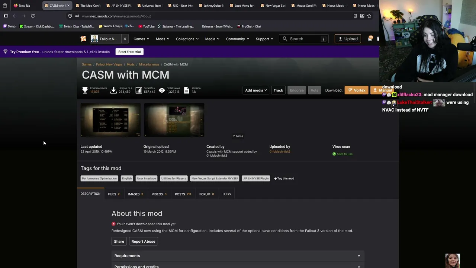Go back using the browser back arrow
Image resolution: width=476 pixels, height=268 pixels.
point(15,16)
